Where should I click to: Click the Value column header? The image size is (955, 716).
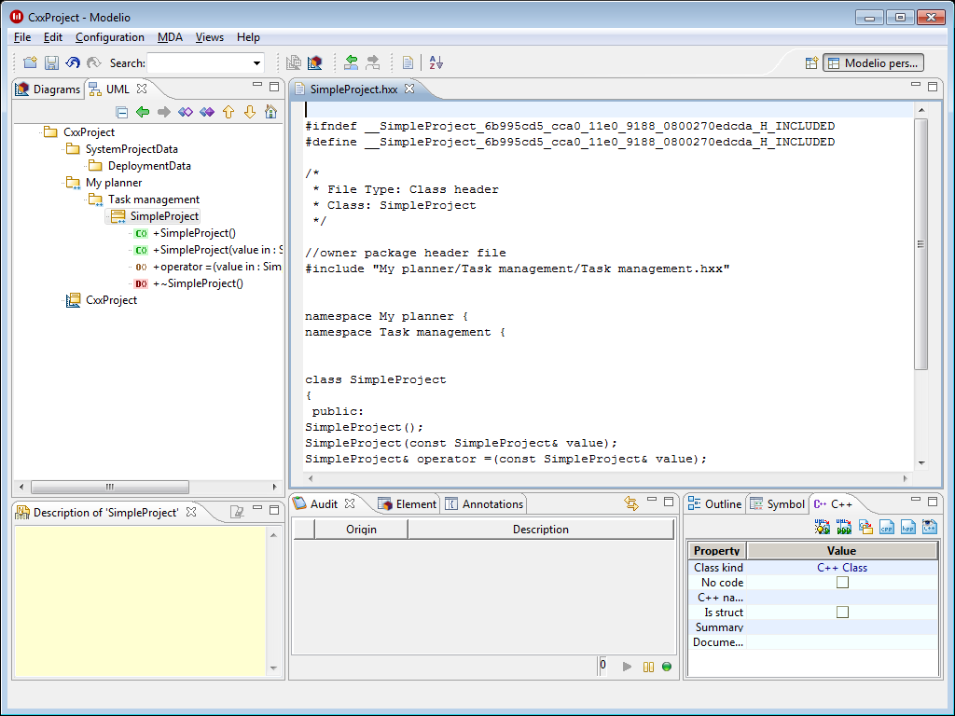coord(842,551)
